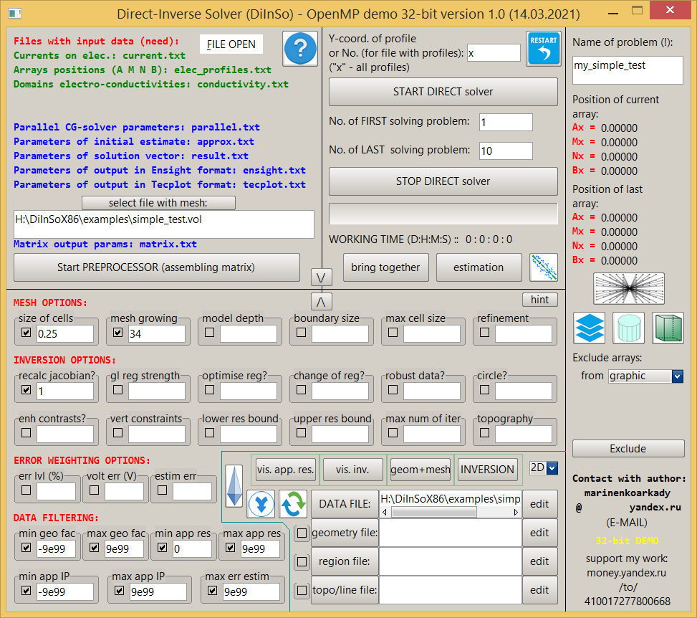Enable the region file checkbox
697x618 pixels.
point(302,561)
